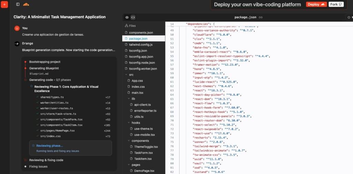Viewport: 353px width, 174px height.
Task: Collapse the hooks folder
Action: click(128, 123)
